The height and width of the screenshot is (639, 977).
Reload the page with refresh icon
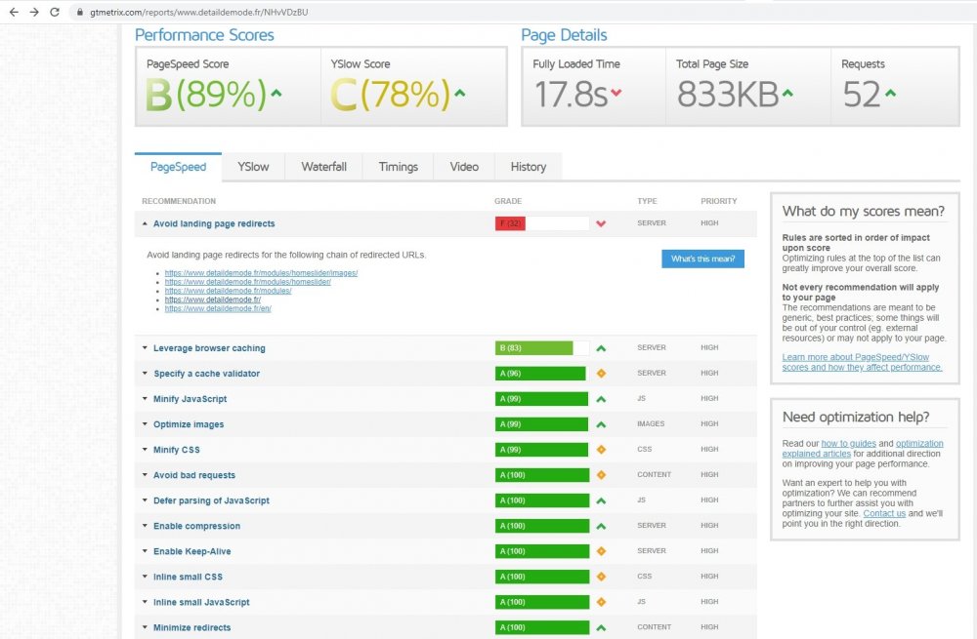tap(55, 12)
